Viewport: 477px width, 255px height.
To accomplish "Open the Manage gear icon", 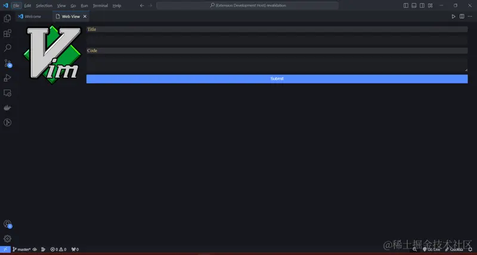I will click(7, 238).
